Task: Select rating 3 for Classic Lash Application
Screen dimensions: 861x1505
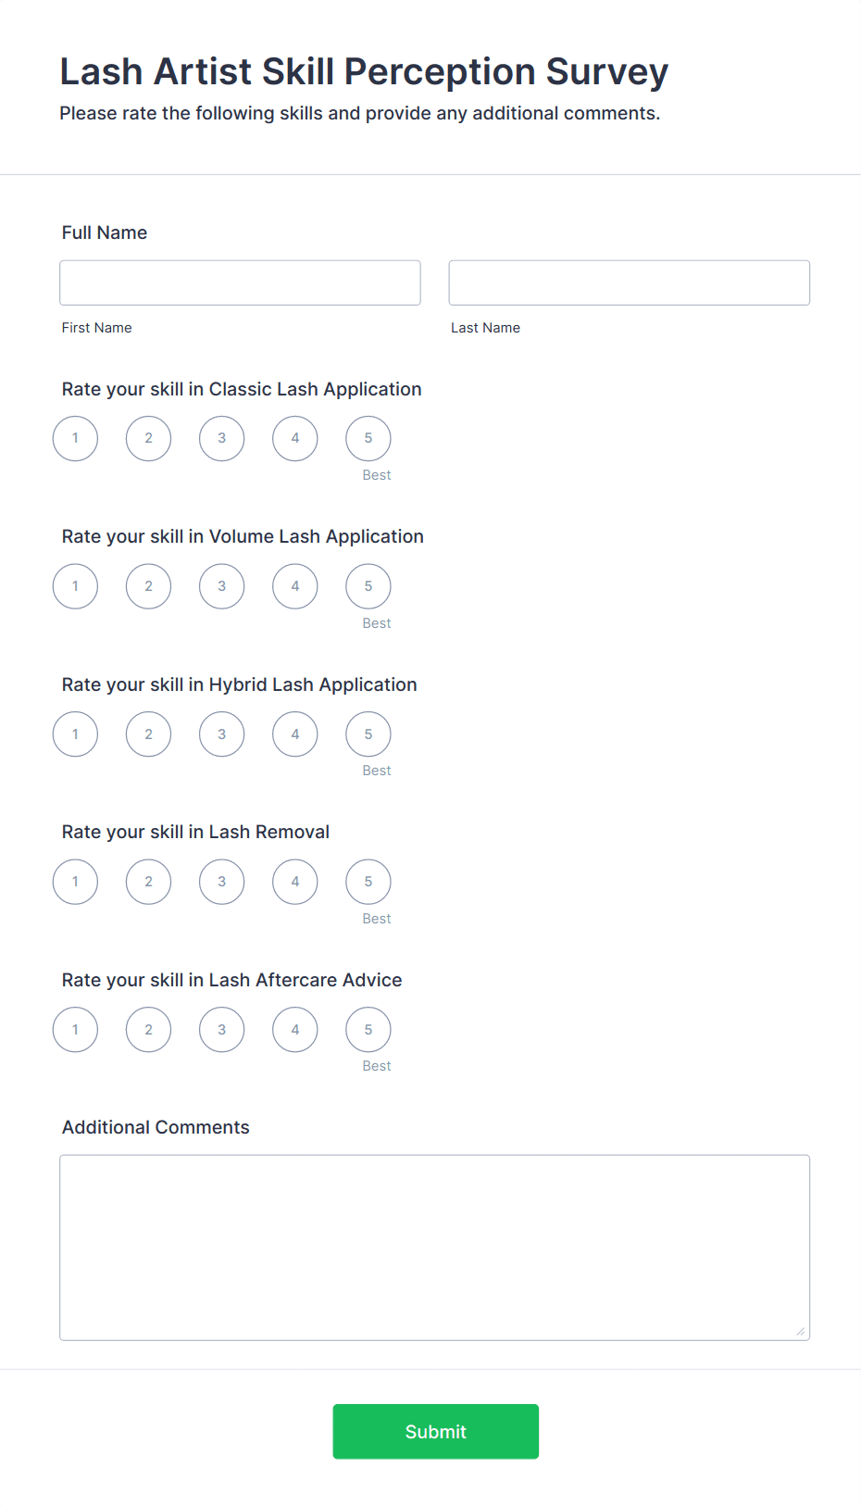Action: (221, 438)
